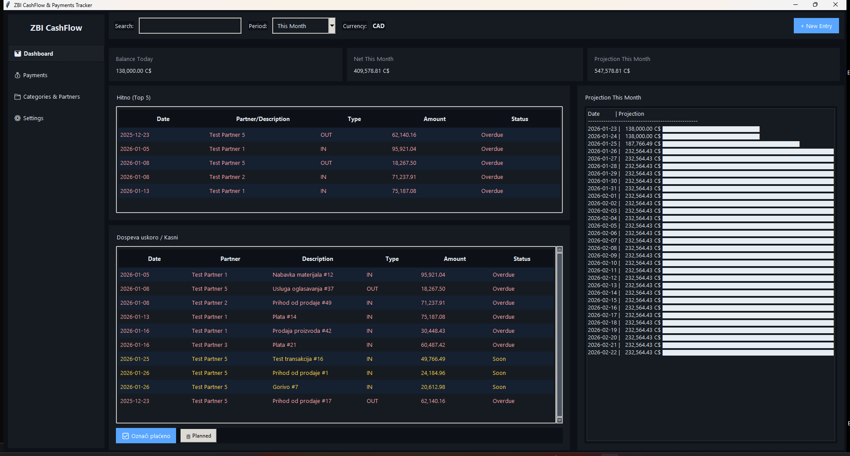Click the Označi plaćeno button

click(146, 436)
